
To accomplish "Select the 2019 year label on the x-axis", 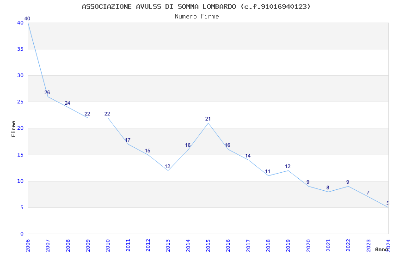I will pos(288,246).
